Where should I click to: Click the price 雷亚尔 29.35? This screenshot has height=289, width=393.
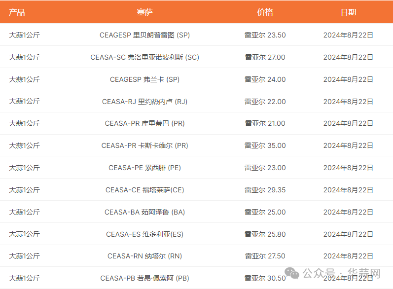pos(265,190)
